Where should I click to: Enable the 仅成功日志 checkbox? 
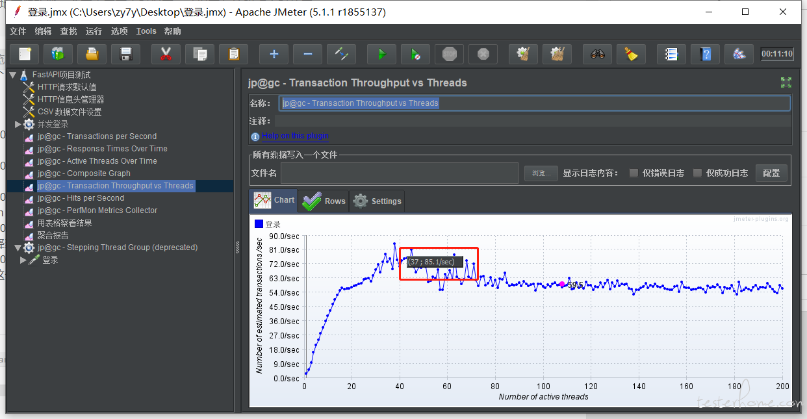697,173
